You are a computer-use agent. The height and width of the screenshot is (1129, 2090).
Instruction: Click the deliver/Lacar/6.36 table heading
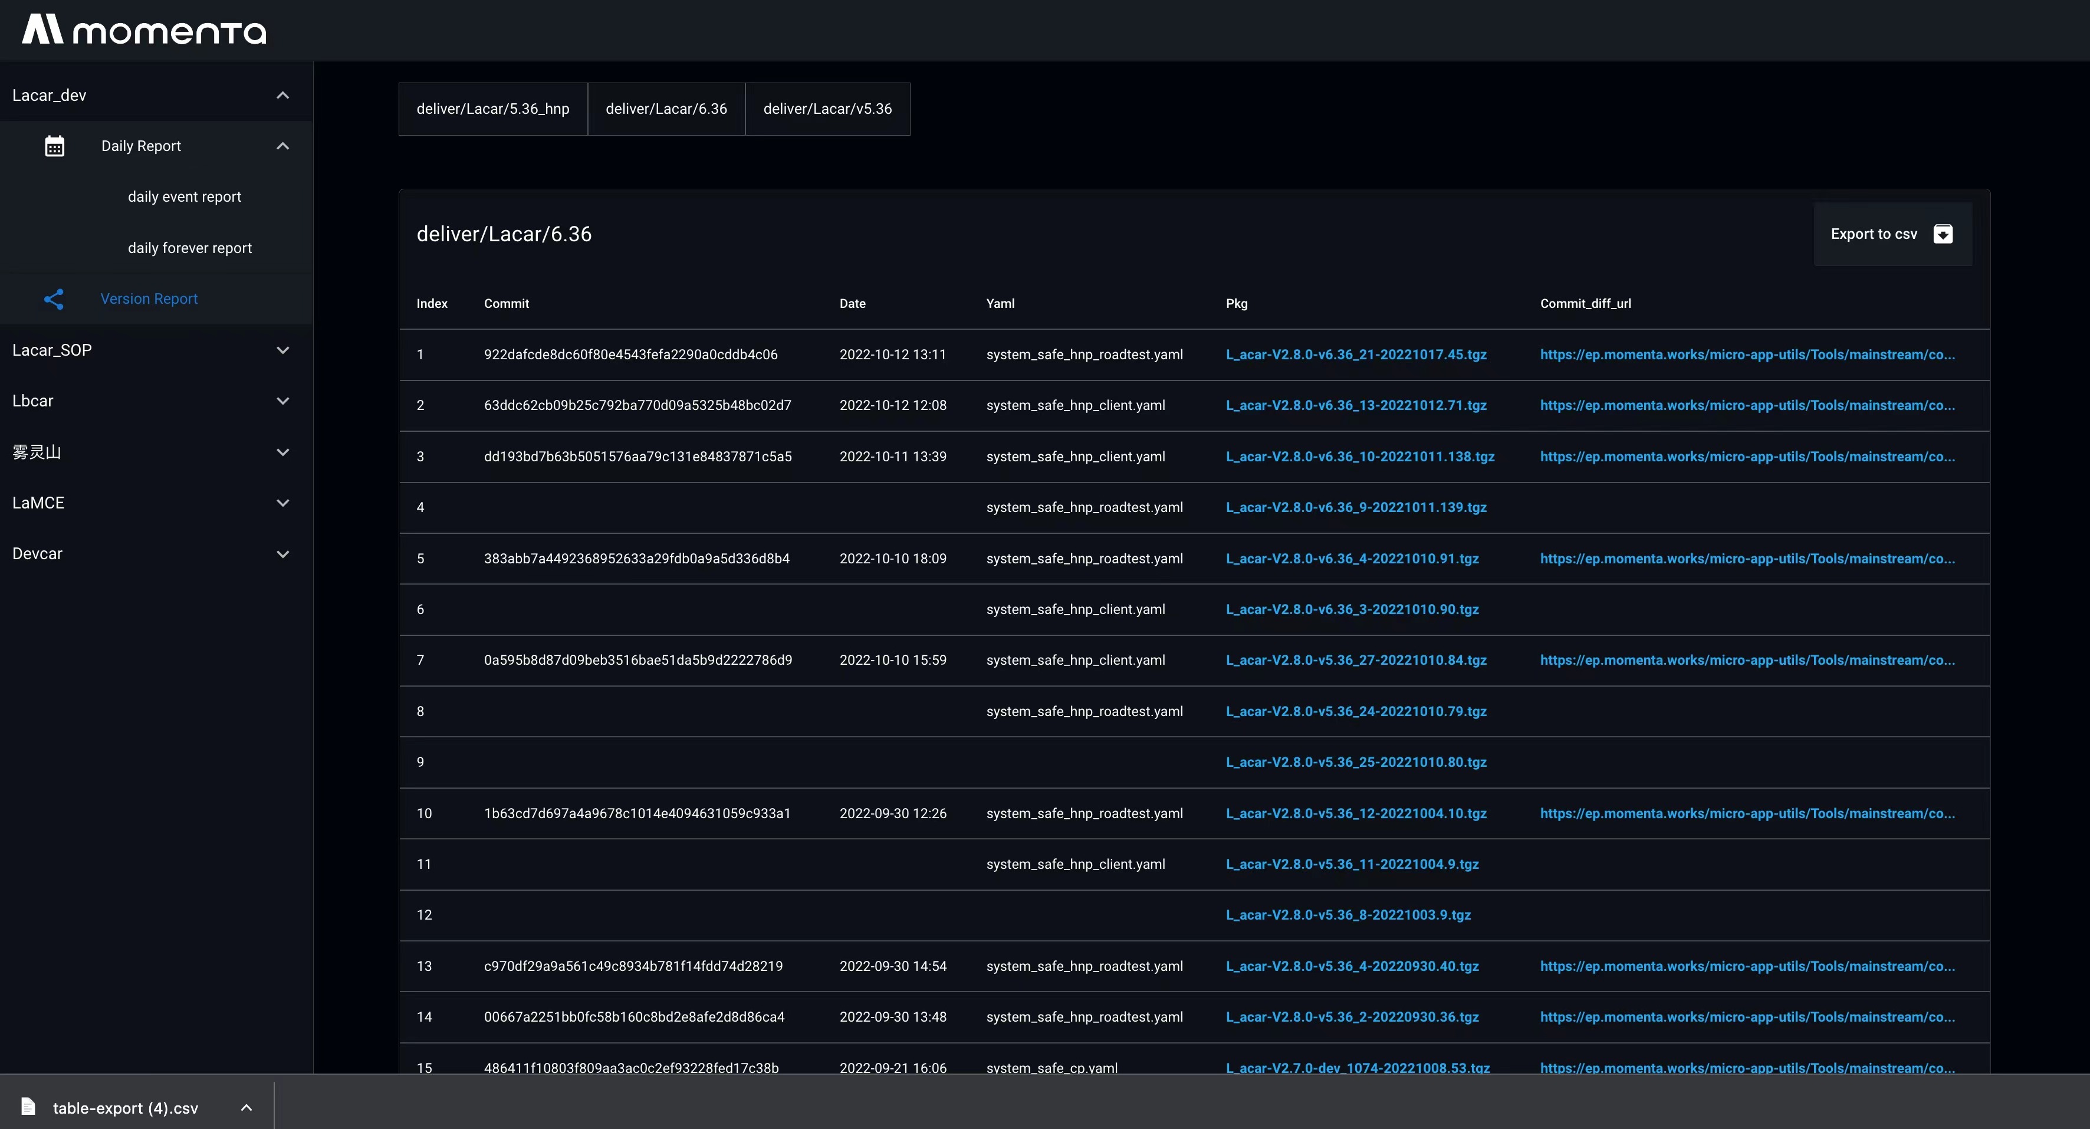[504, 234]
